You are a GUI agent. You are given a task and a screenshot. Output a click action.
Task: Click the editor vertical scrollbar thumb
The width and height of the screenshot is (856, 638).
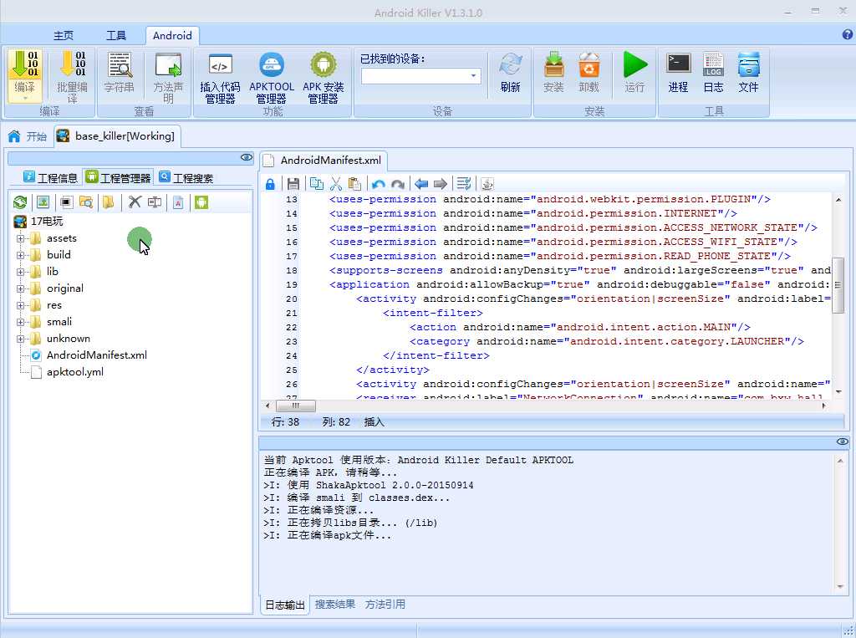[838, 285]
